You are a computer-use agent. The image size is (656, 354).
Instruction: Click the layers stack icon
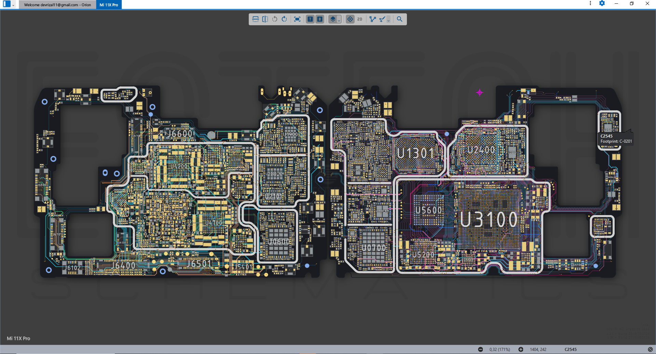[332, 19]
